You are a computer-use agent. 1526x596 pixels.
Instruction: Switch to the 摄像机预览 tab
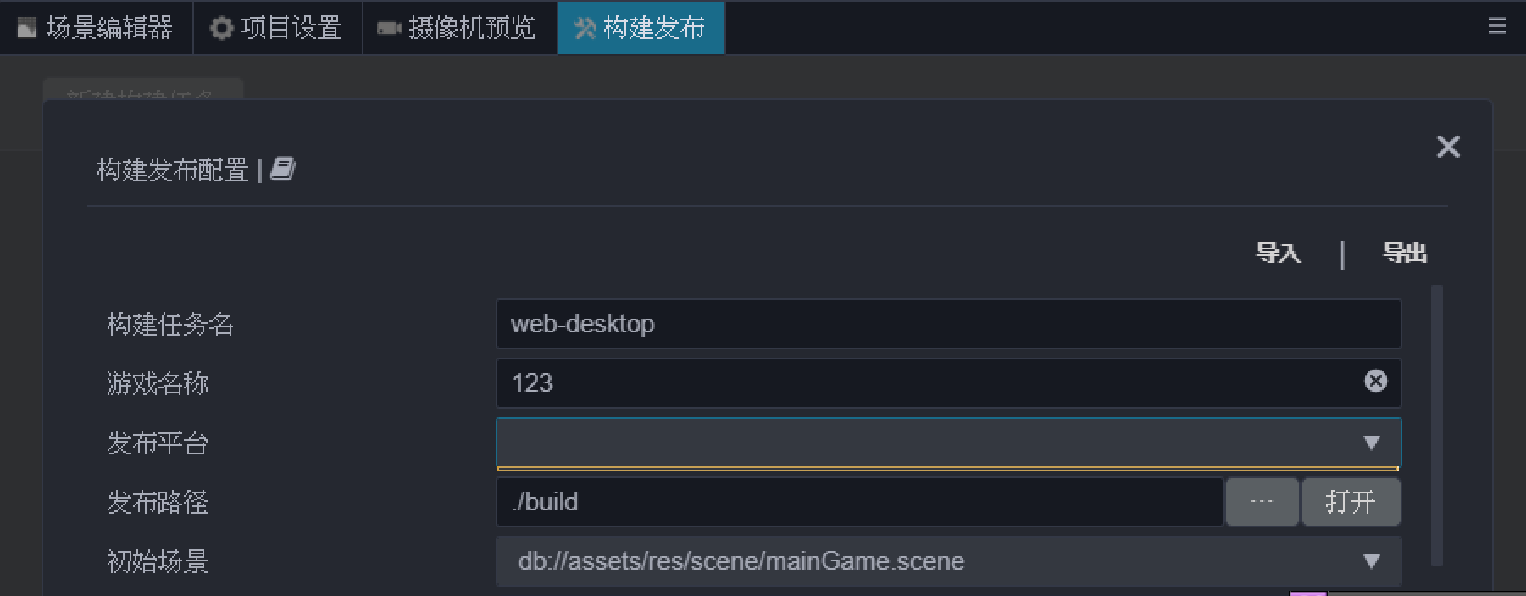click(x=459, y=28)
